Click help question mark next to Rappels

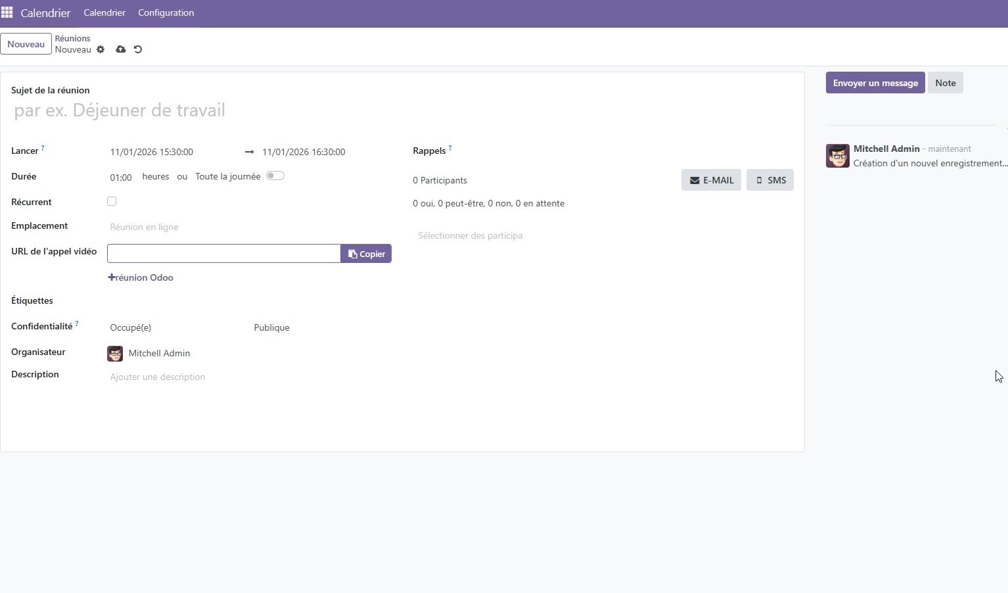tap(450, 149)
